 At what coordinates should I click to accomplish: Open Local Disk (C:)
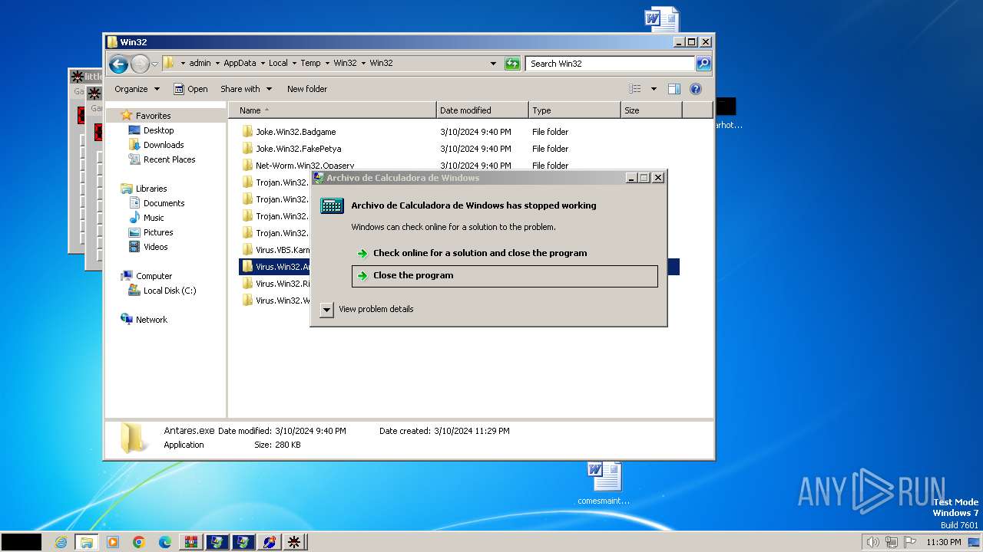(x=169, y=291)
